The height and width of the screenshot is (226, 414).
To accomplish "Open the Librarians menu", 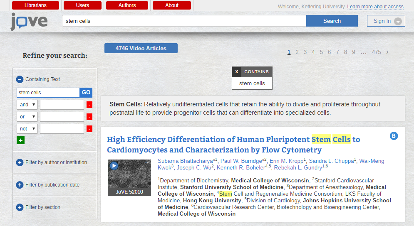I will [x=36, y=5].
